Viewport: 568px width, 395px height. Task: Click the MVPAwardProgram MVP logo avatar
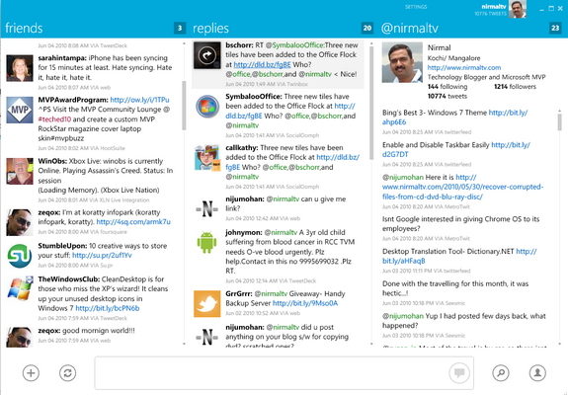[x=20, y=110]
